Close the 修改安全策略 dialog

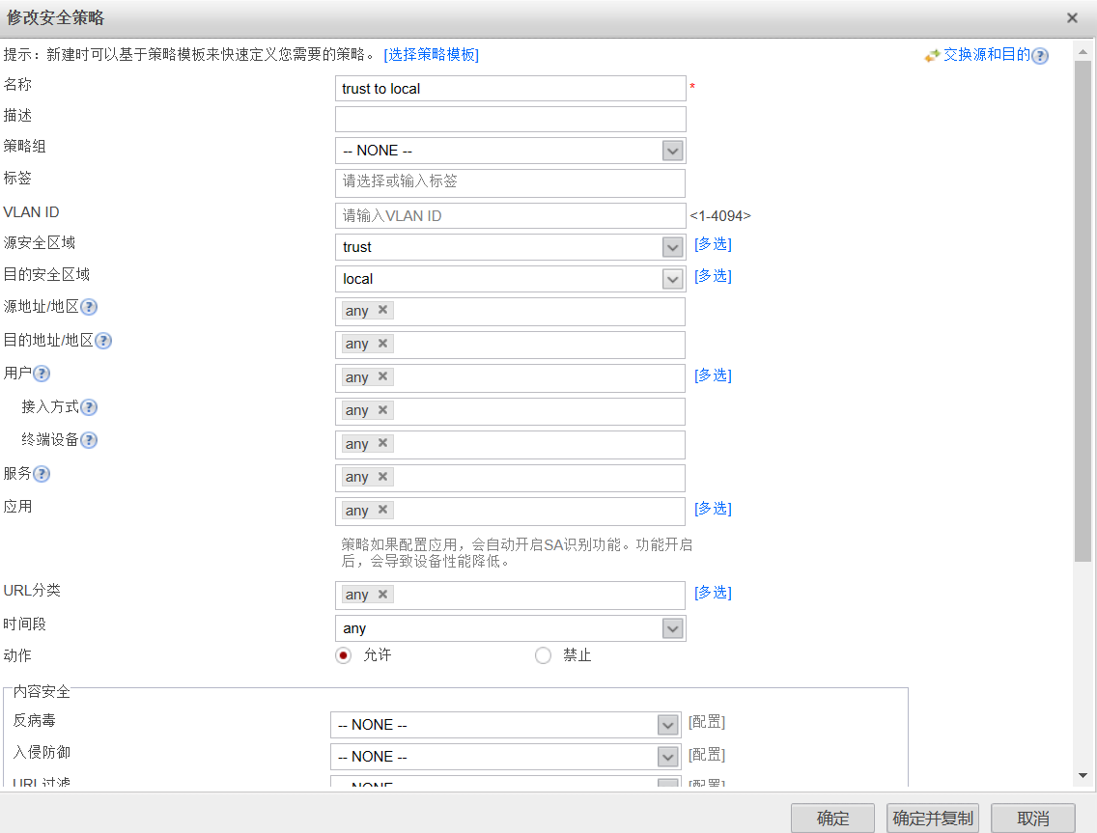1072,18
